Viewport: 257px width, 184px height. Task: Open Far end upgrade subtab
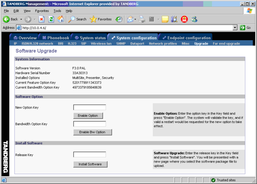[226, 43]
